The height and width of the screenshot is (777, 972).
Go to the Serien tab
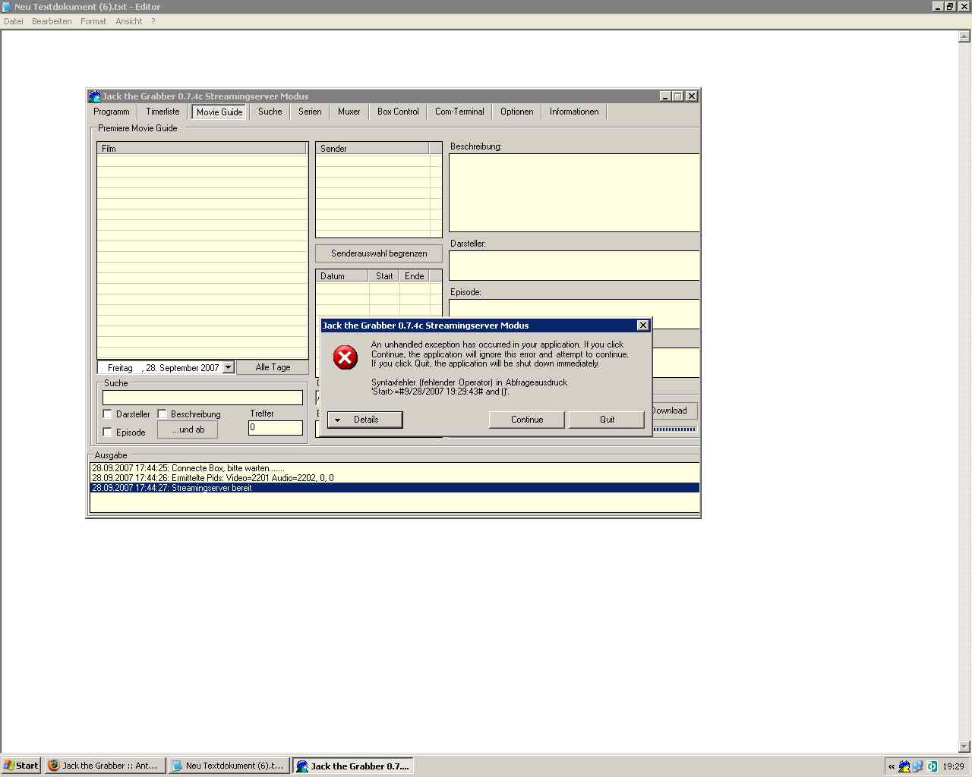tap(310, 112)
